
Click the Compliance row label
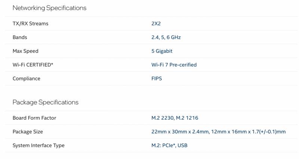26,79
